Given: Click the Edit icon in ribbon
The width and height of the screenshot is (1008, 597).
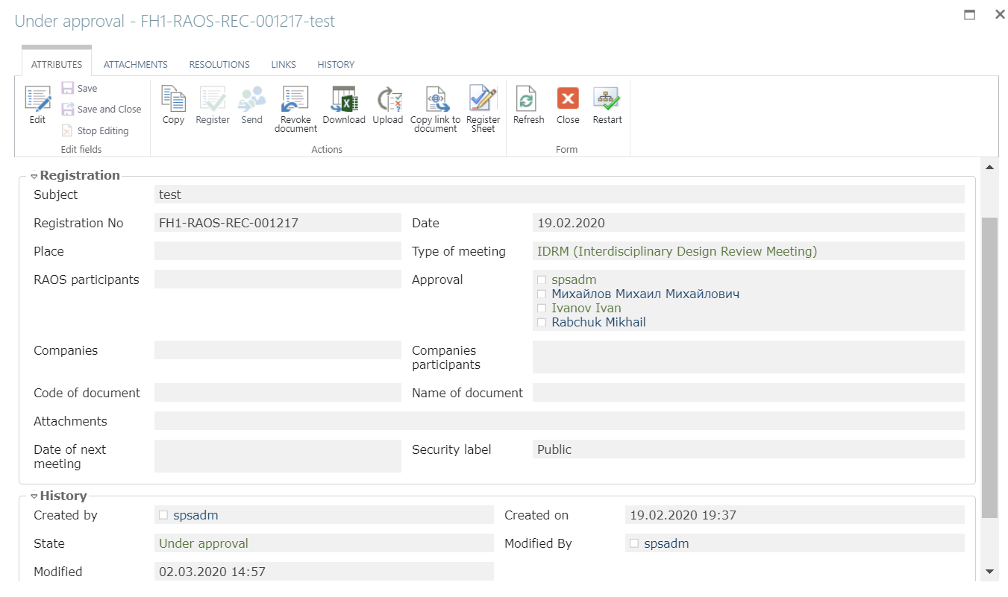Looking at the screenshot, I should pyautogui.click(x=37, y=99).
